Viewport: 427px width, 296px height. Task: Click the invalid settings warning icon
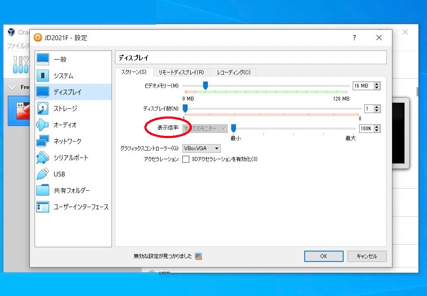(x=198, y=256)
